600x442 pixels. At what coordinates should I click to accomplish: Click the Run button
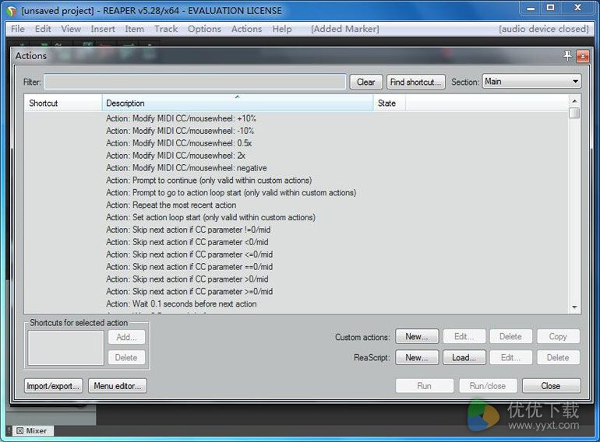[425, 386]
